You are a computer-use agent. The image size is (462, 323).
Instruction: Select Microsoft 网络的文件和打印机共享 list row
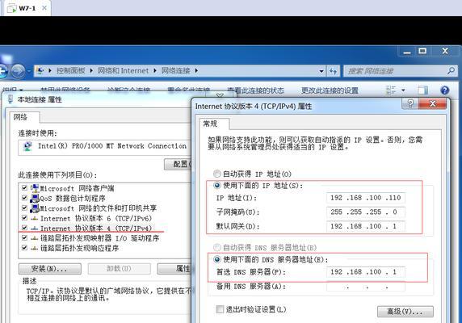pos(106,208)
